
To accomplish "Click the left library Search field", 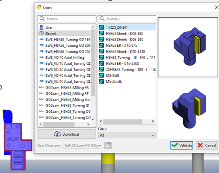I will point(67,19).
